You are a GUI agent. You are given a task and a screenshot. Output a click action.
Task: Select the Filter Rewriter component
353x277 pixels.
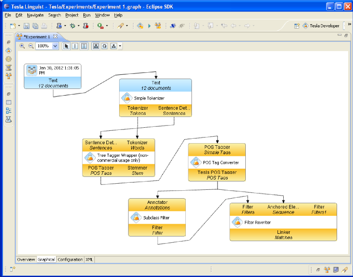(283, 222)
